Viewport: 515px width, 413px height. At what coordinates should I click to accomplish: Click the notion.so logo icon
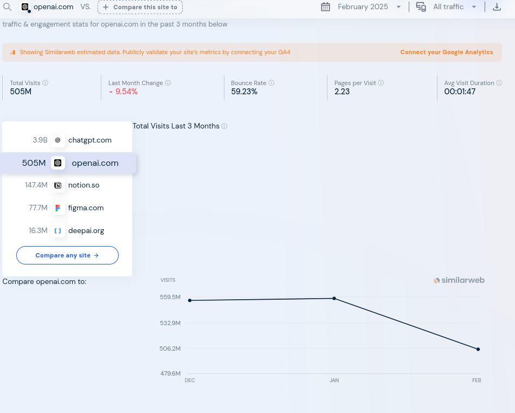point(58,185)
